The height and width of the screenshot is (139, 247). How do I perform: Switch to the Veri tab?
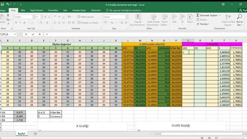65,10
